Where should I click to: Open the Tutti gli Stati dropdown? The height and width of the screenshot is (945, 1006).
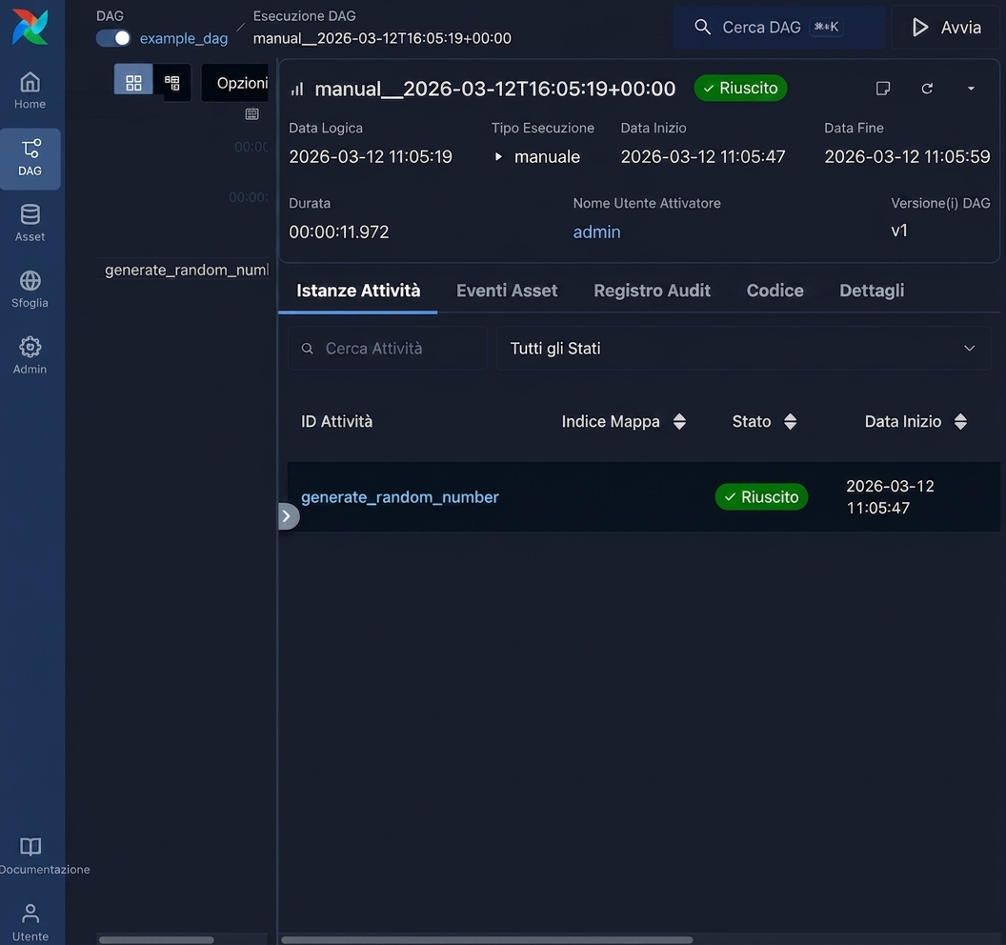coord(744,349)
